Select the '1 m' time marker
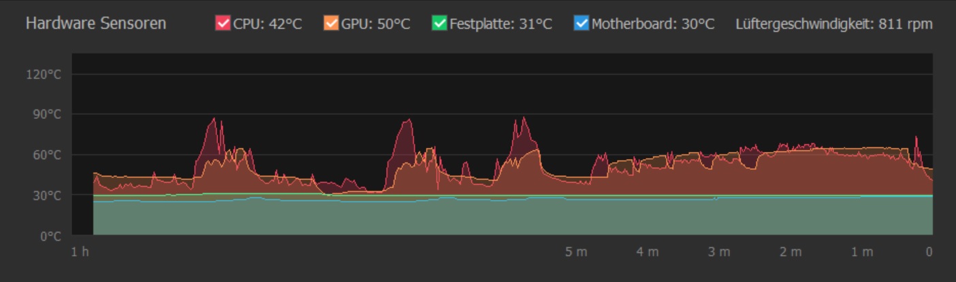Screen dimensions: 956x282 [862, 252]
